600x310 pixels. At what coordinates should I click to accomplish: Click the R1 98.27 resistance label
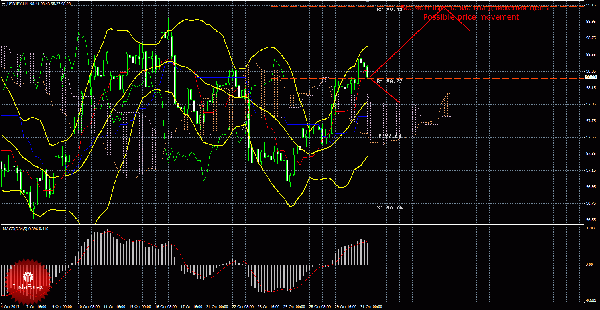(x=389, y=81)
